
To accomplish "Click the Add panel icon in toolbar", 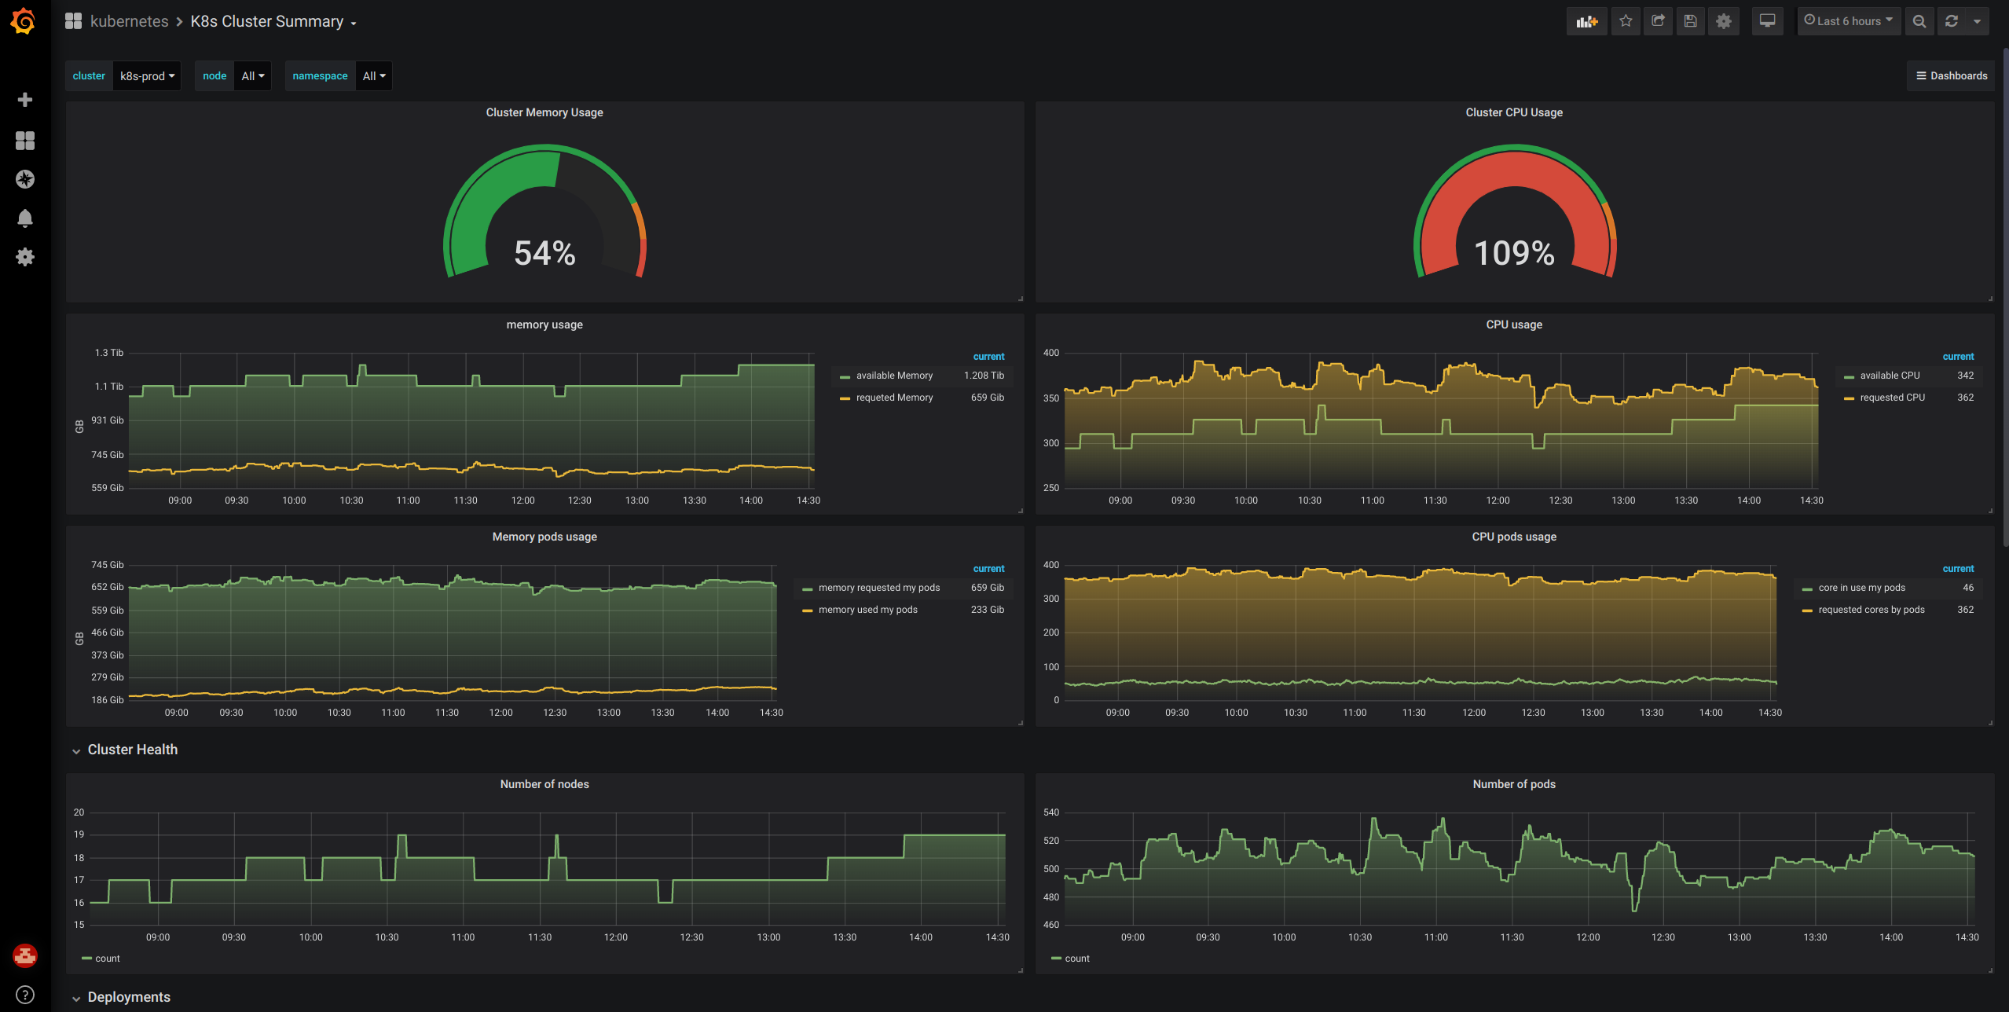I will point(1586,21).
